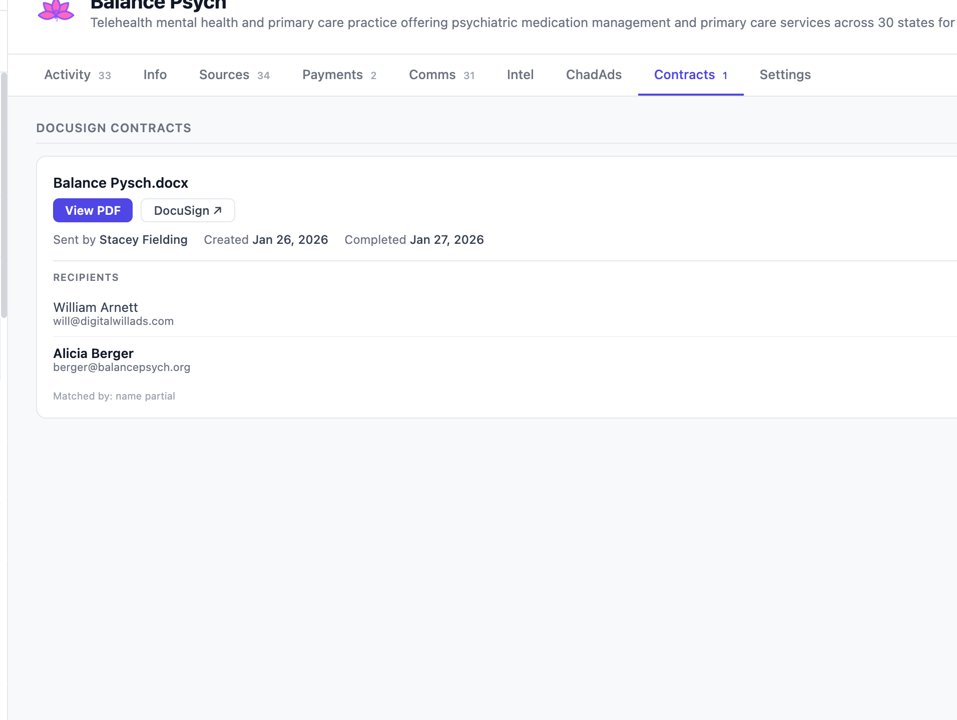The image size is (957, 720).
Task: Click recipient William Arnett's name
Action: click(95, 307)
